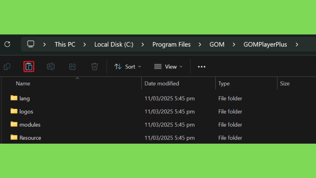Open the View dropdown
316x178 pixels.
(168, 67)
